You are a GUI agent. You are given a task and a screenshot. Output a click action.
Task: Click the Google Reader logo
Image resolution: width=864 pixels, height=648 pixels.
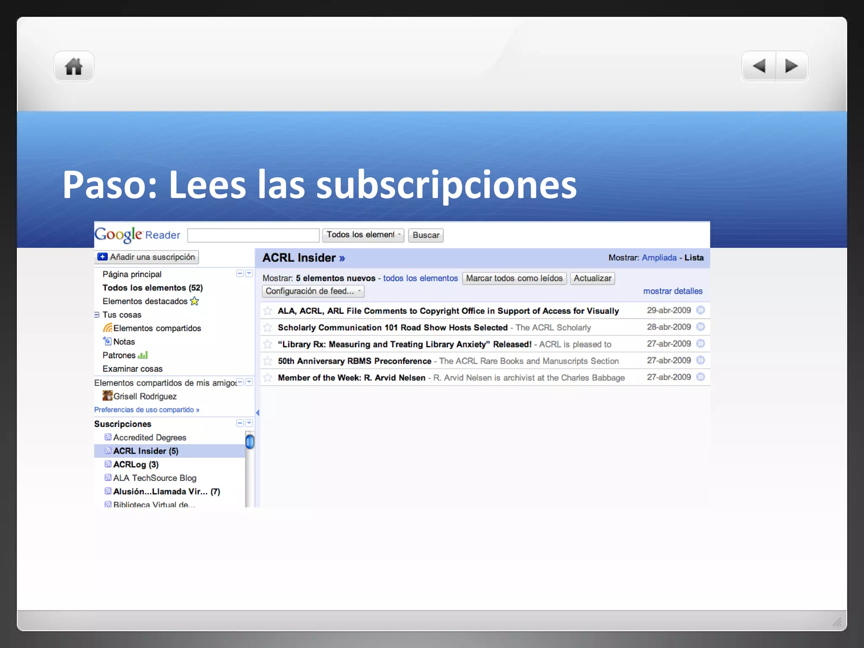click(x=137, y=235)
